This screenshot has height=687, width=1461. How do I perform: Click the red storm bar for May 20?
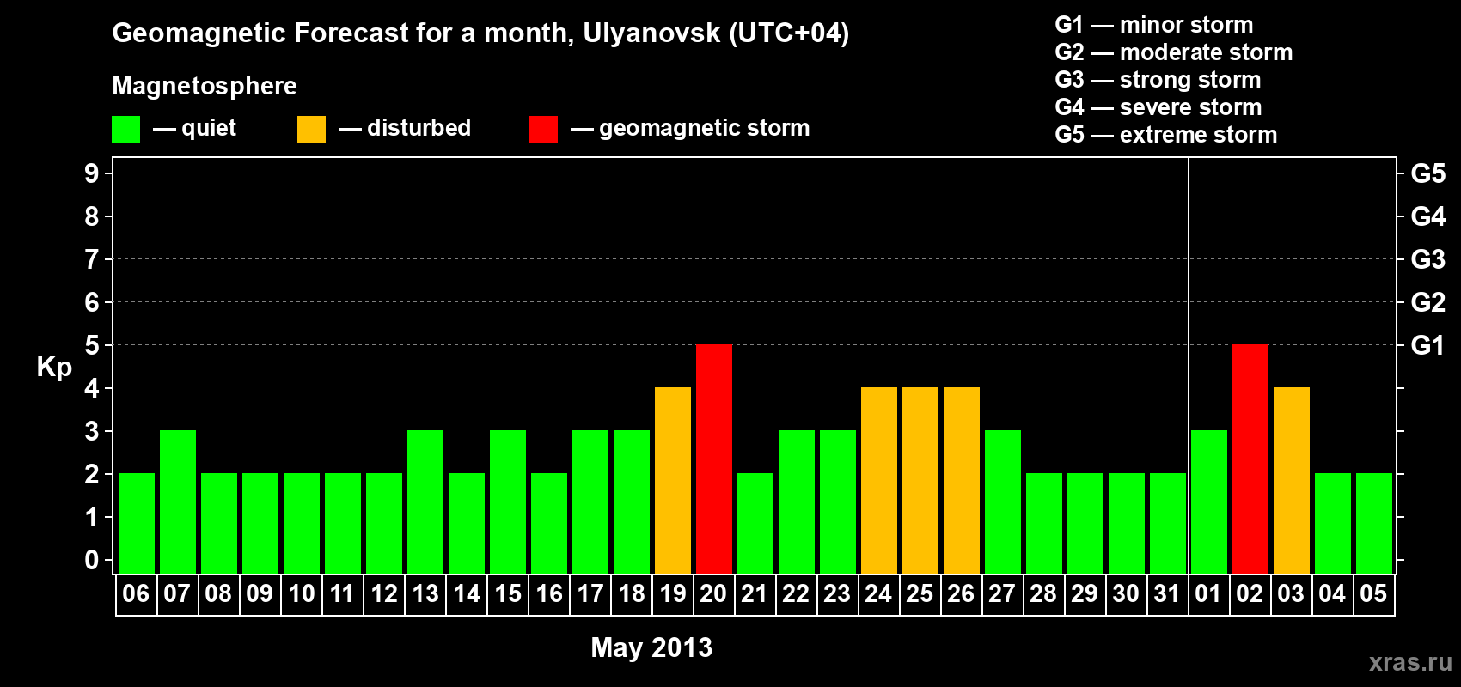coord(714,459)
